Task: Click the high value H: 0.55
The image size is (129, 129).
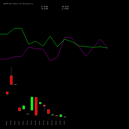Action: click(x=65, y=7)
